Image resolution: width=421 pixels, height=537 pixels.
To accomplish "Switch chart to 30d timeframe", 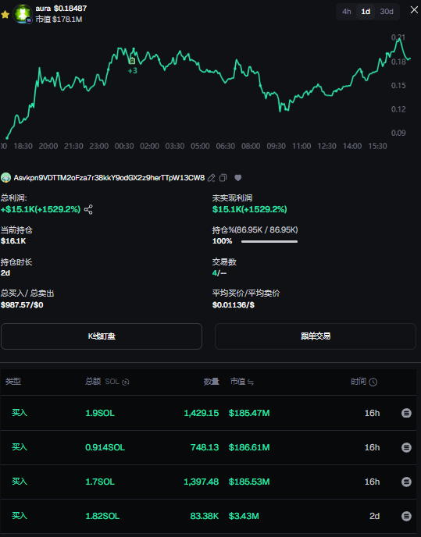I will (387, 12).
